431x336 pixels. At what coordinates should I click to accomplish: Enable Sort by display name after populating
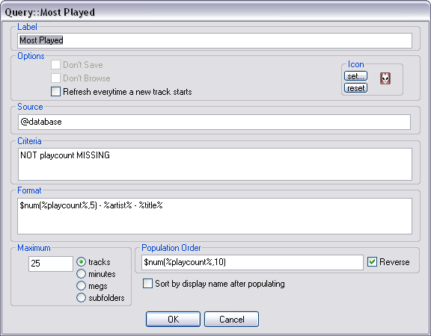(147, 284)
